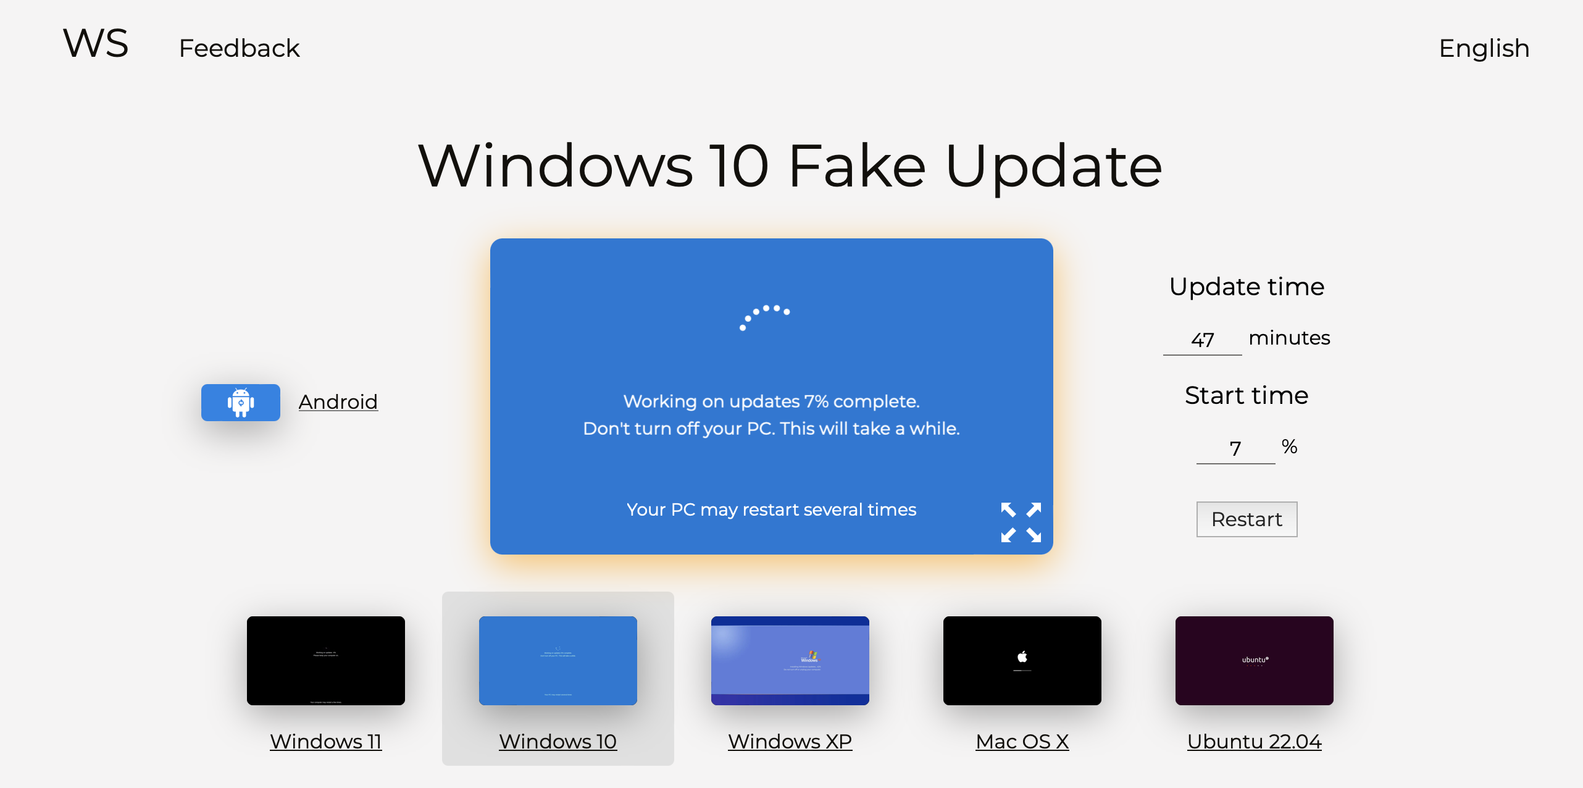Image resolution: width=1583 pixels, height=788 pixels.
Task: Select the Windows 11 update thumbnail
Action: tap(325, 660)
